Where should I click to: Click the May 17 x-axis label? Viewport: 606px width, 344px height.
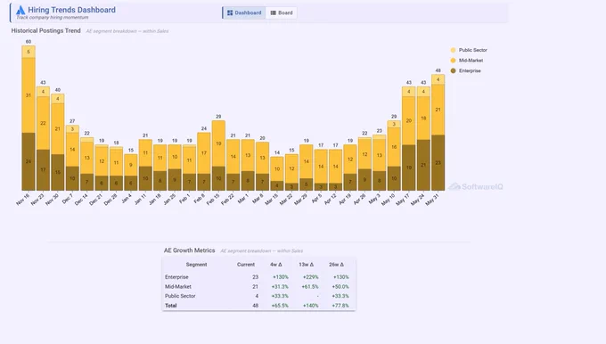(x=403, y=200)
